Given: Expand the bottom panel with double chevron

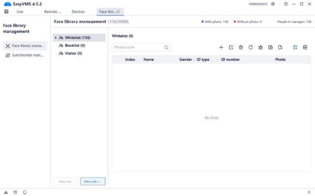Looking at the screenshot, I should 309,192.
